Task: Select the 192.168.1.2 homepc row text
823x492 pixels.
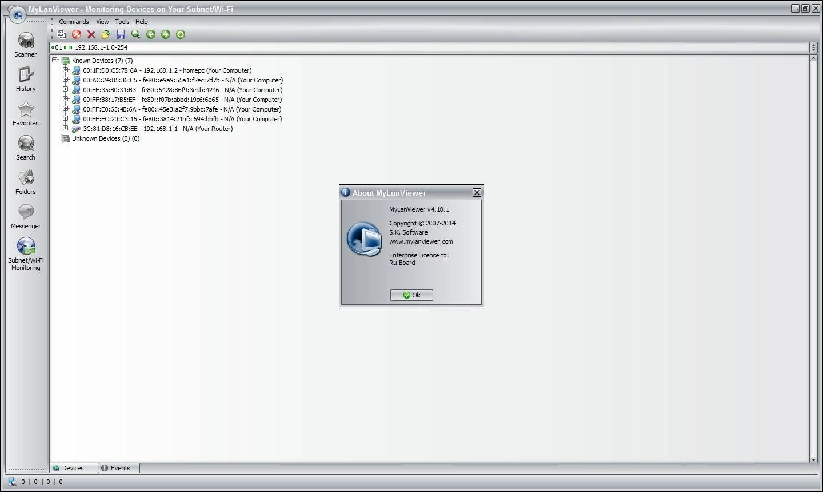Action: [167, 70]
